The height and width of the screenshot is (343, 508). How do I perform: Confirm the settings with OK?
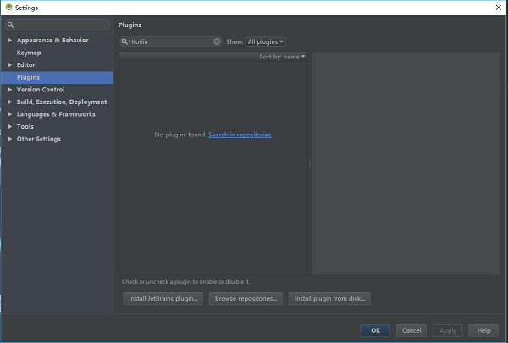coord(374,330)
